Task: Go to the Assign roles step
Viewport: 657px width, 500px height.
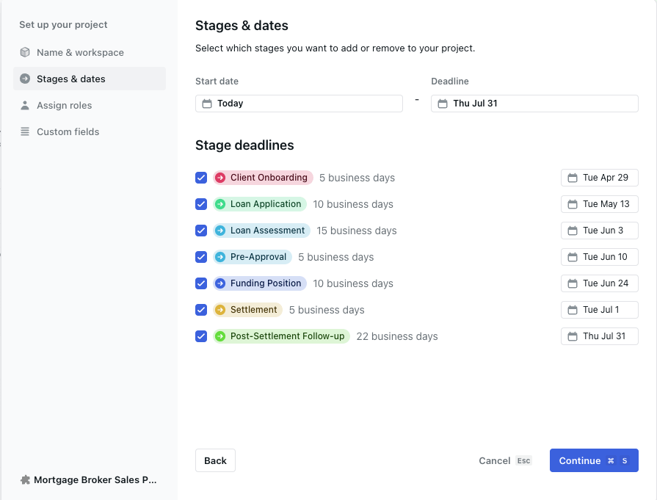Action: (x=65, y=106)
